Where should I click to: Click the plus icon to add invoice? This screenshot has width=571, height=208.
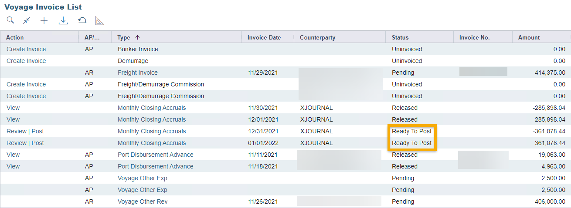tap(44, 20)
